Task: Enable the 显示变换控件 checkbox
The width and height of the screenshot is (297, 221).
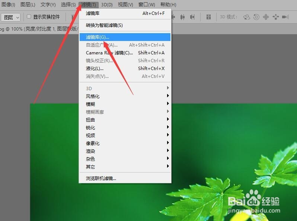Action: (x=29, y=16)
